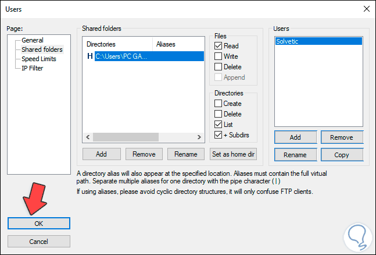376x255 pixels.
Task: Toggle the Files Read checkbox
Action: click(218, 45)
